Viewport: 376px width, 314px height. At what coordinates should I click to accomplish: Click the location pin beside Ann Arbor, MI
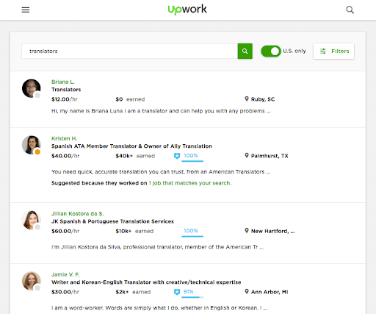[x=247, y=291]
